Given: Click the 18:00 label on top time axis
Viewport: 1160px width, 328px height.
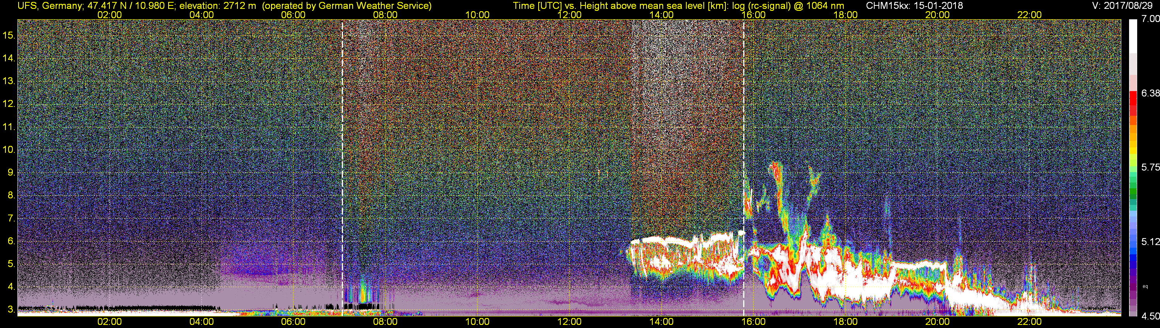Looking at the screenshot, I should 845,15.
